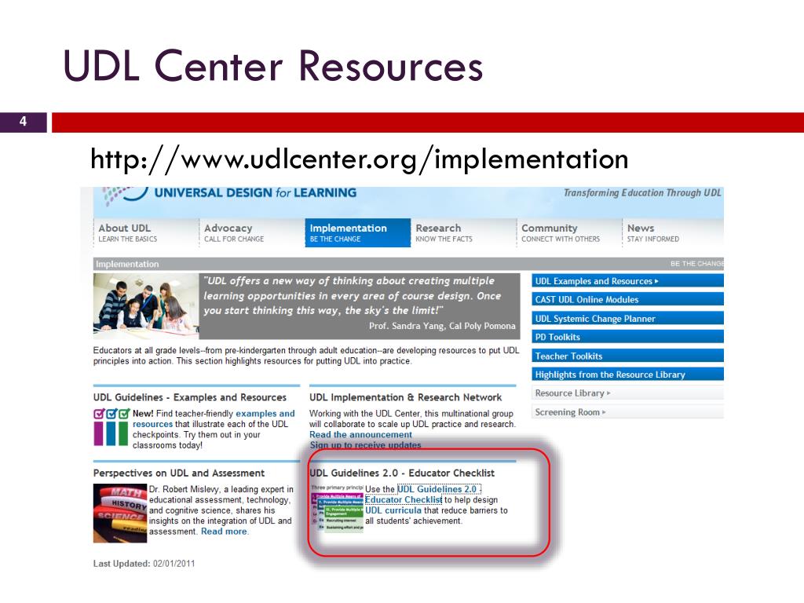Open CAST UDL Online Modules link
Screen dimensions: 804x603
tap(627, 299)
